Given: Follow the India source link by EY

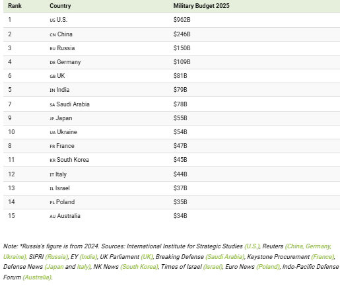Looking at the screenshot, I should [88, 257].
